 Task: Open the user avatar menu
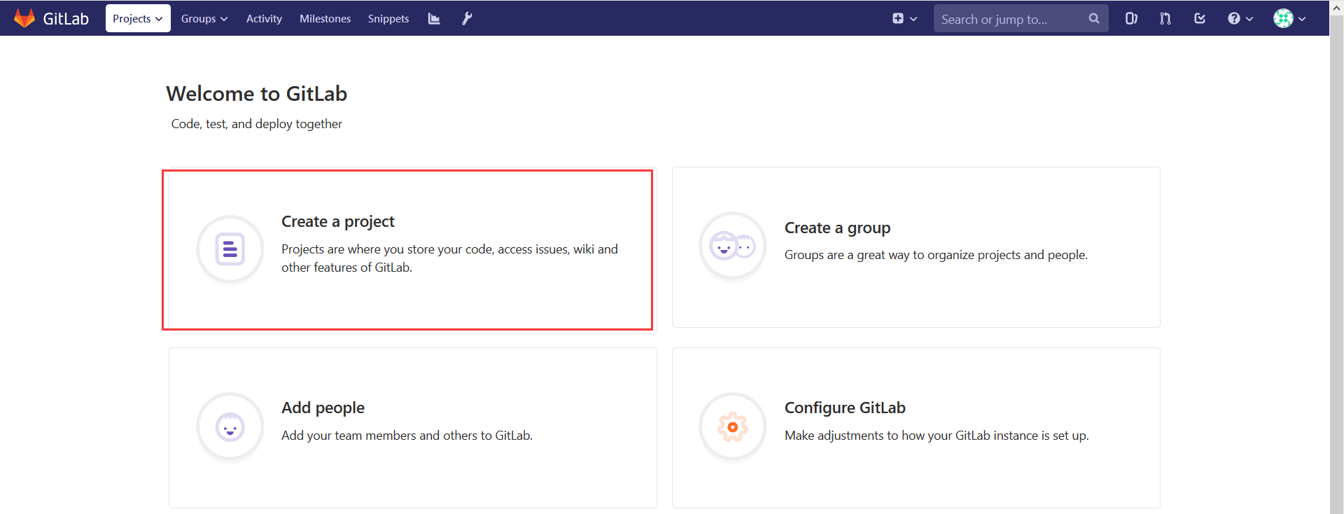tap(1289, 19)
